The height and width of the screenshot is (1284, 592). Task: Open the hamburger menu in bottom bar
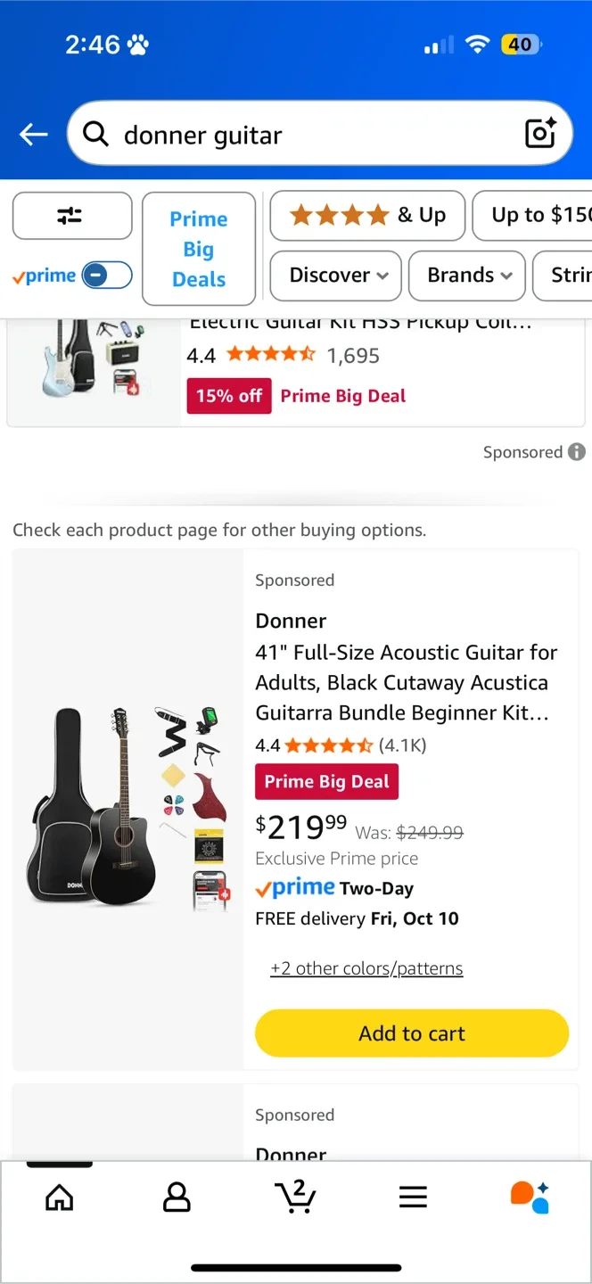click(x=413, y=1198)
